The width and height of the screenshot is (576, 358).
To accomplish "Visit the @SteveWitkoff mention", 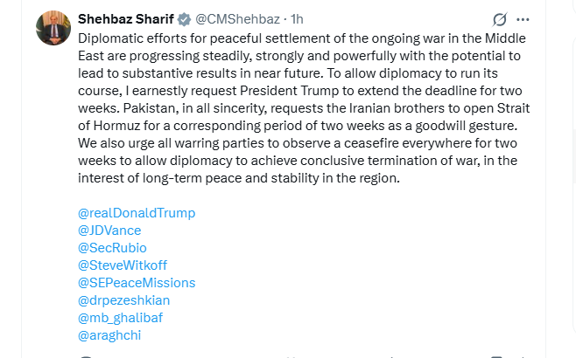I will [x=123, y=265].
